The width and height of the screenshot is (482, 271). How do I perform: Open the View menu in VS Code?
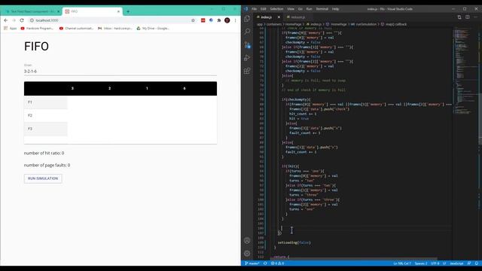pos(291,9)
